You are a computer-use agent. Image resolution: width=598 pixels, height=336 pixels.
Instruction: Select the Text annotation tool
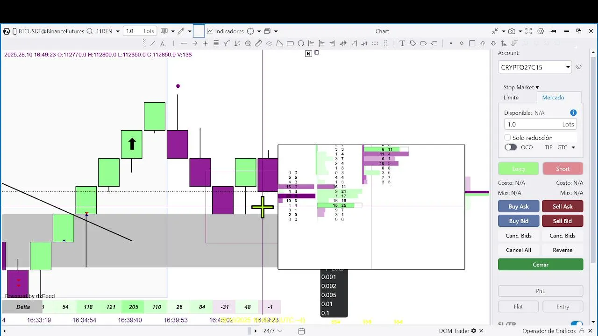click(402, 43)
